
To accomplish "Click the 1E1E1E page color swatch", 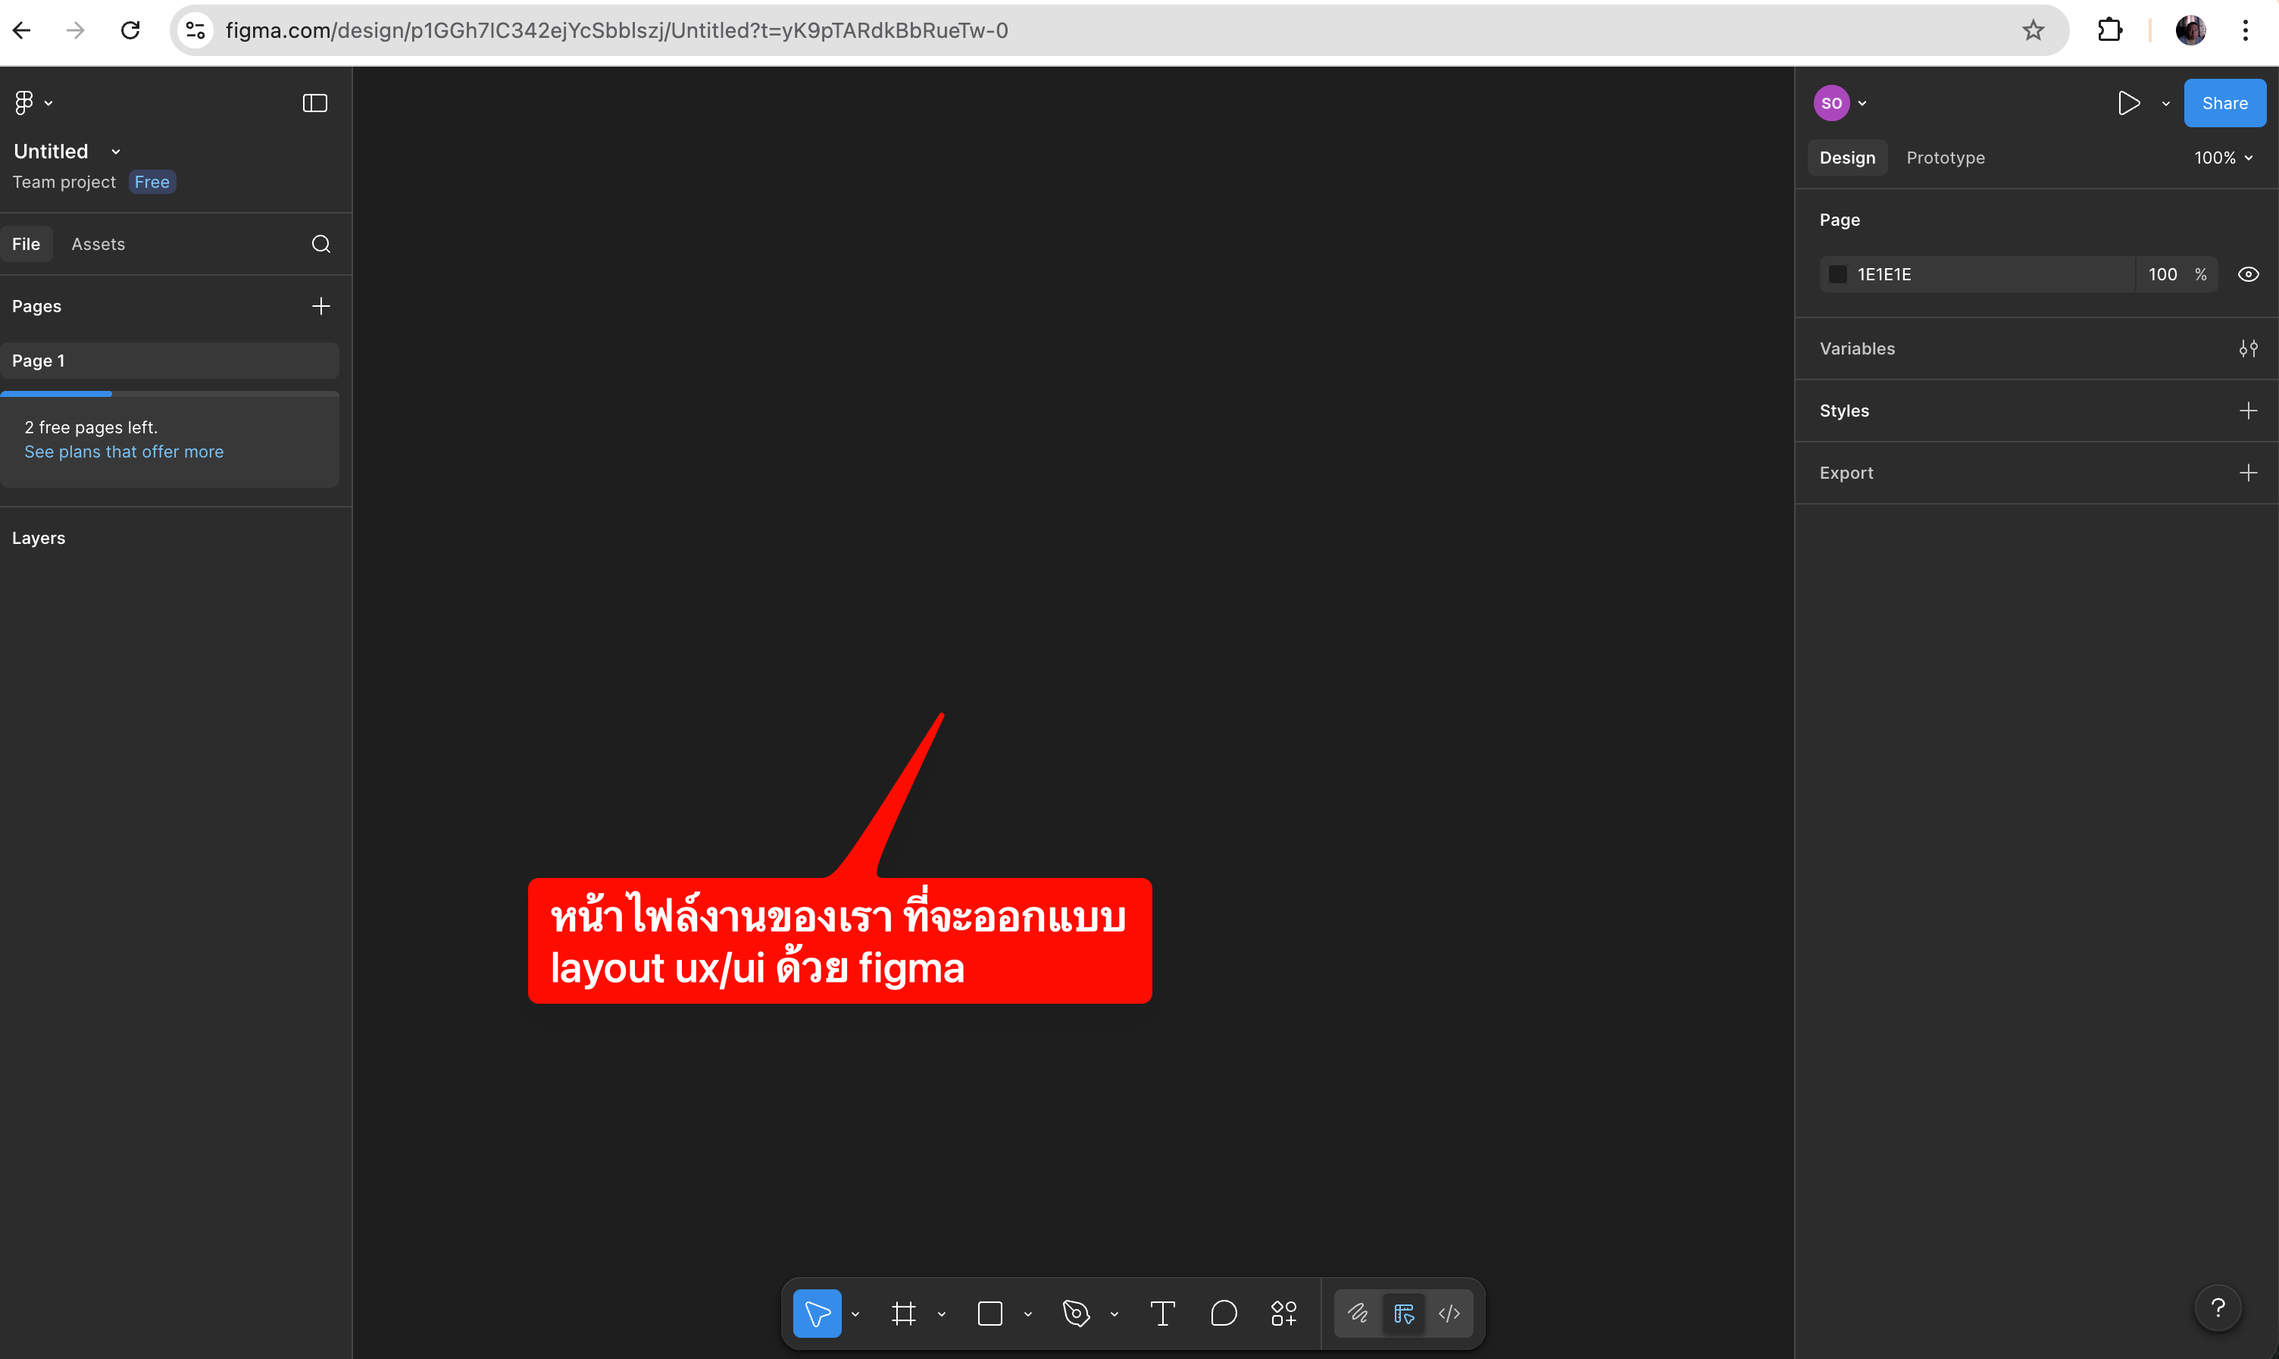I will tap(1837, 273).
